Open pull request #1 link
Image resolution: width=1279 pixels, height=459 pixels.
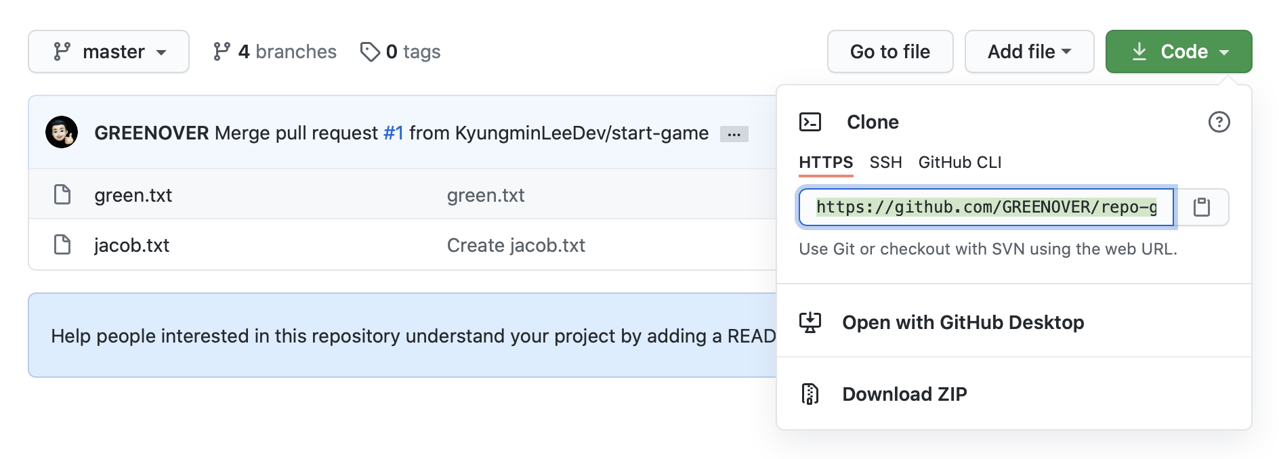394,133
